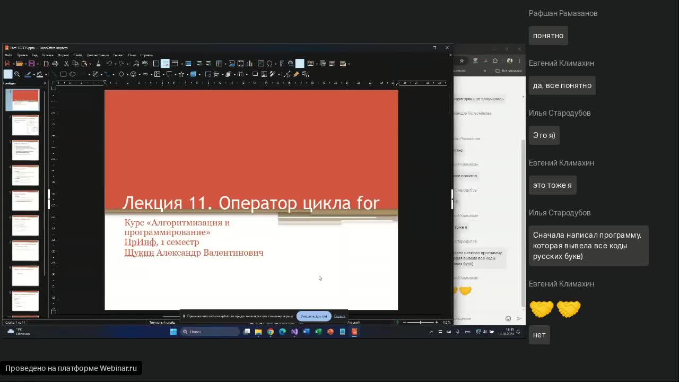Click the Copy icon in toolbar
Screen dimensions: 679x382
(x=75, y=64)
